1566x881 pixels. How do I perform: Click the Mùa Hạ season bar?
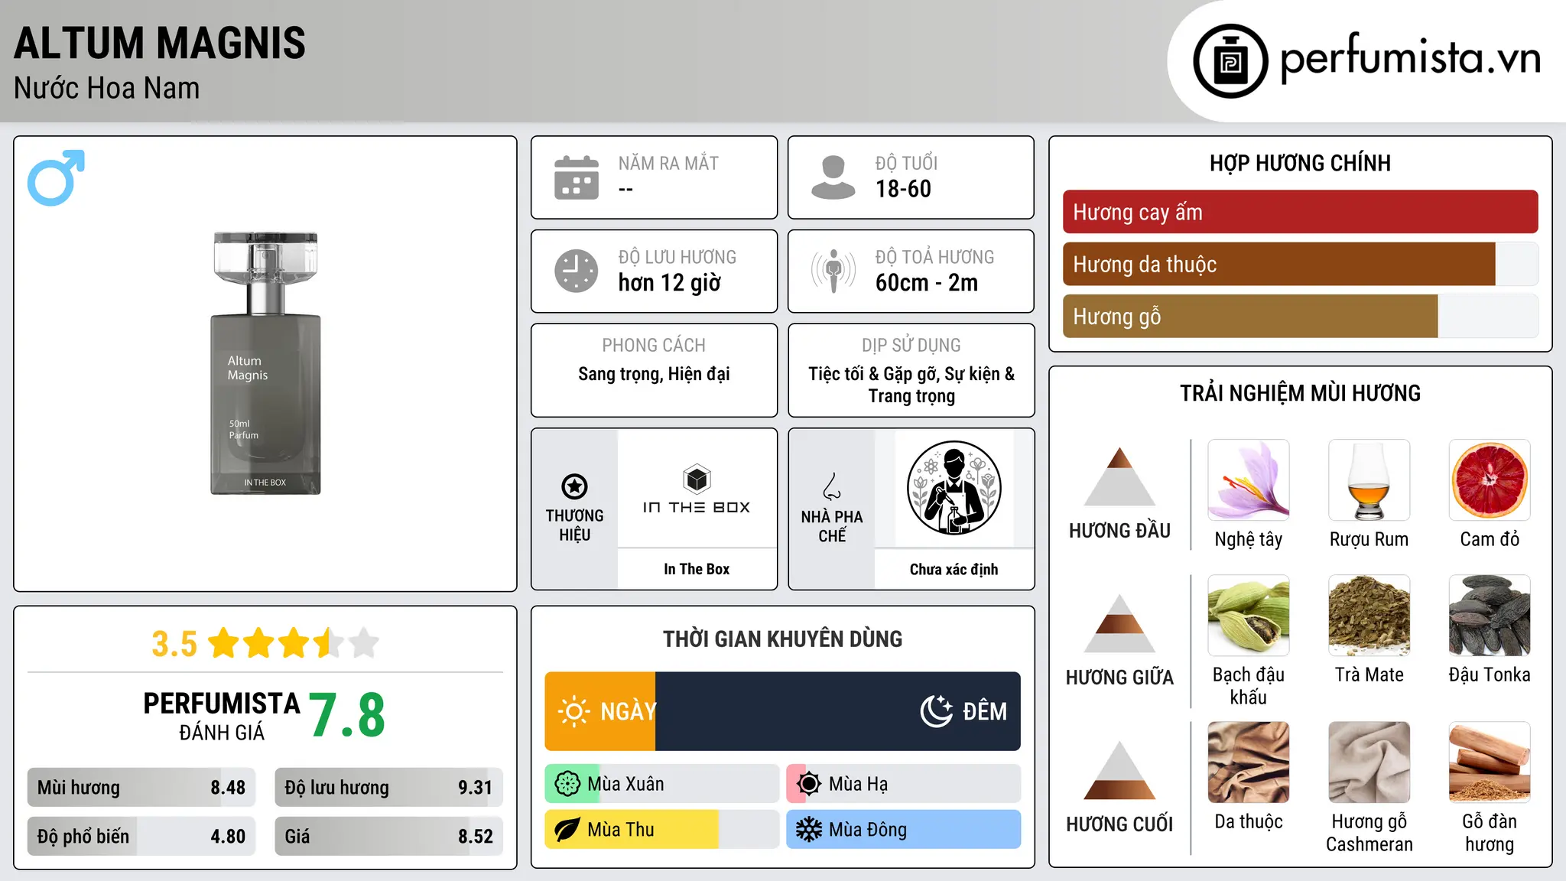coord(903,784)
